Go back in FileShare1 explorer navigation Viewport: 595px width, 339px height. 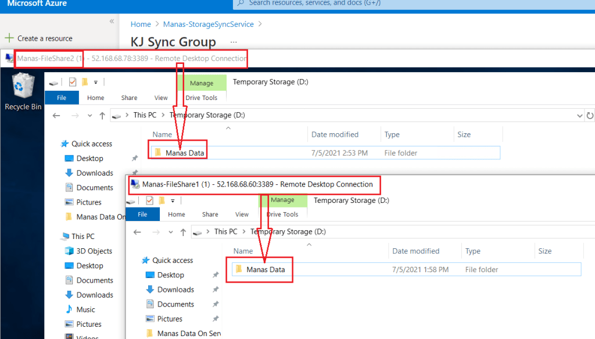(x=137, y=232)
